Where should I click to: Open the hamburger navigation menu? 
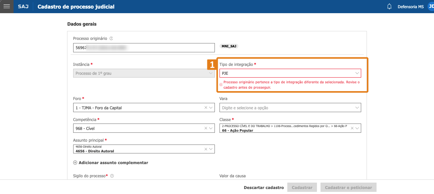point(6,6)
